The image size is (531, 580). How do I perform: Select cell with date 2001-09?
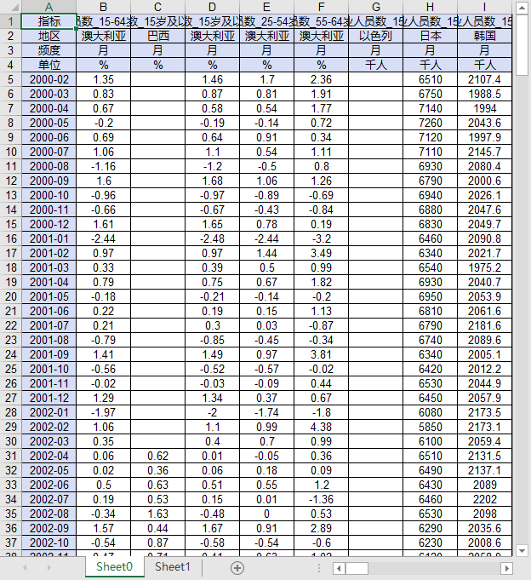coord(49,354)
